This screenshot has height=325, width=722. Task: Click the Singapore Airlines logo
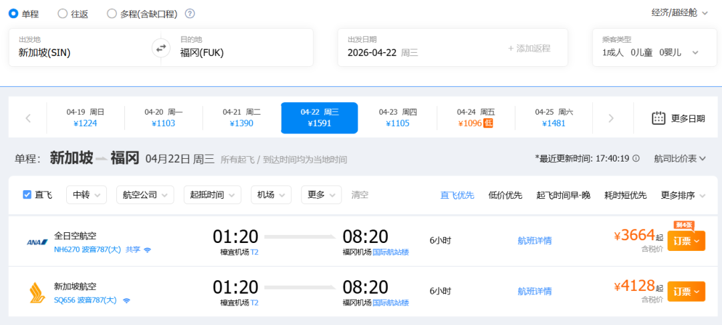pos(35,292)
